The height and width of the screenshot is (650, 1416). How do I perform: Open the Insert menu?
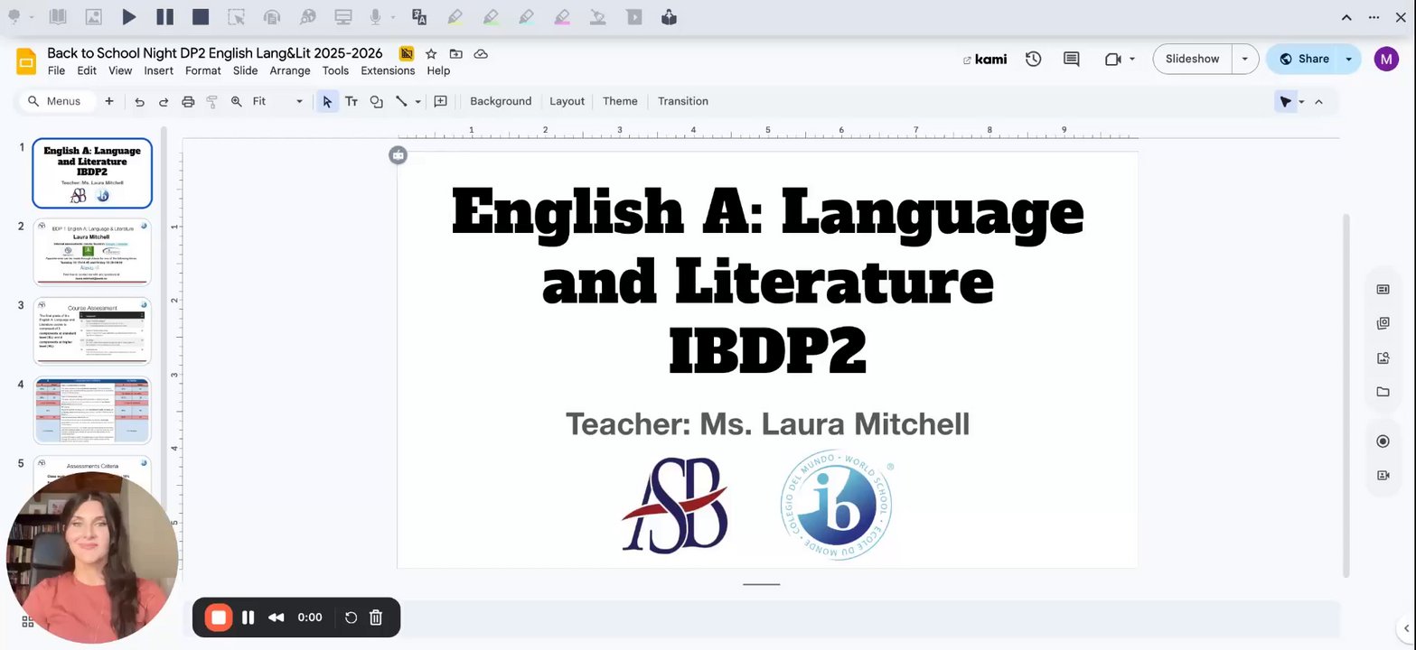159,70
